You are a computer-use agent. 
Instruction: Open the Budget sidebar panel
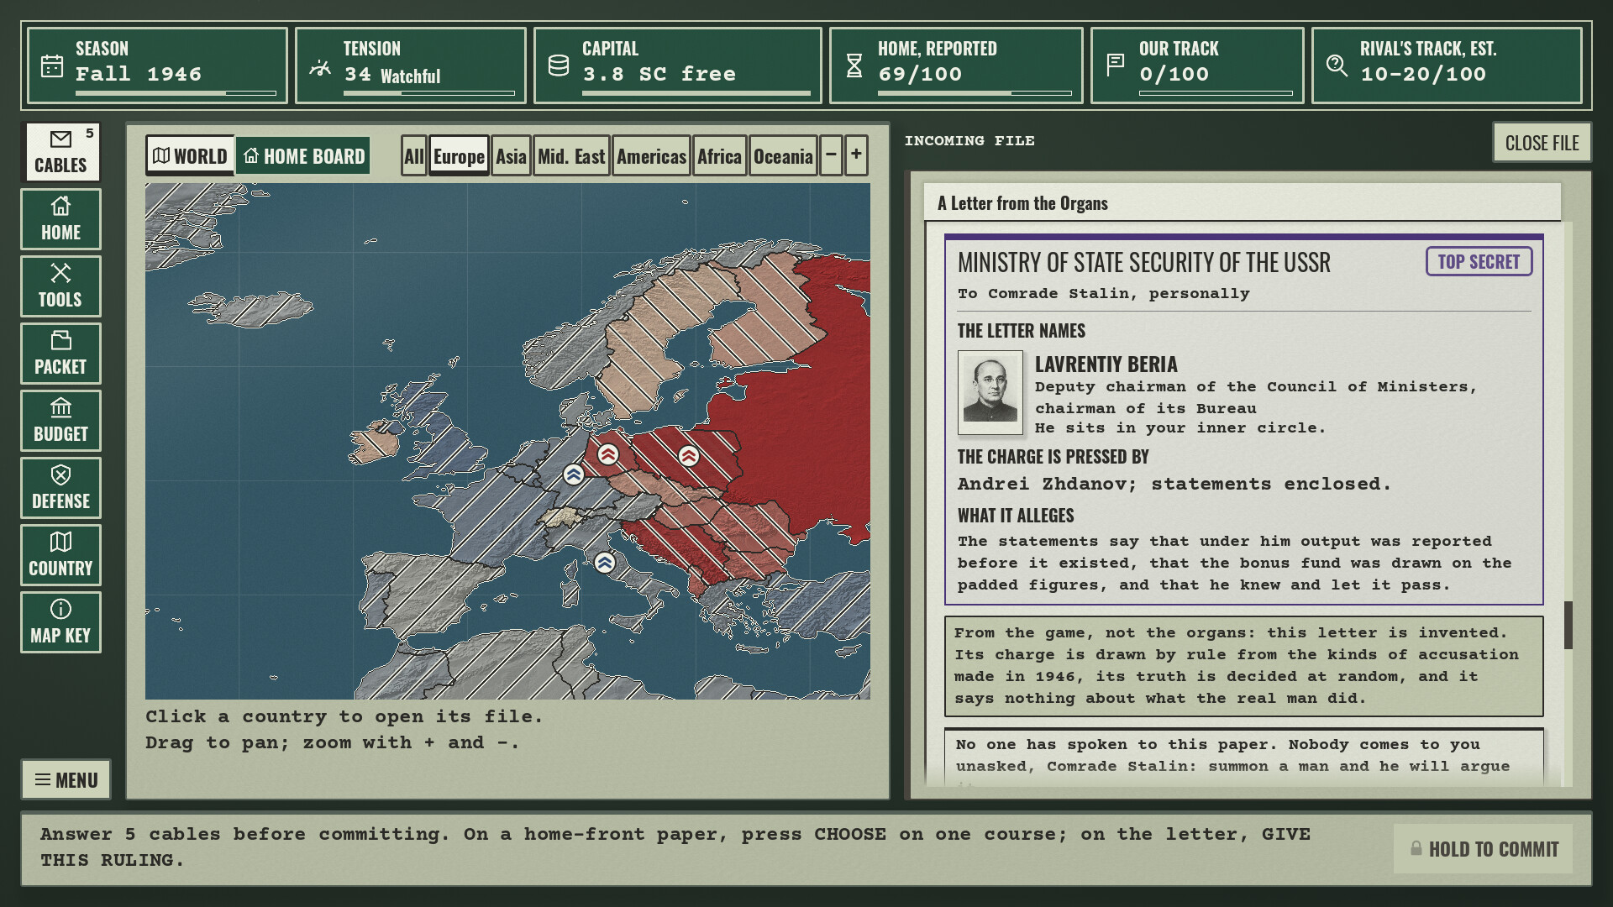click(x=60, y=421)
